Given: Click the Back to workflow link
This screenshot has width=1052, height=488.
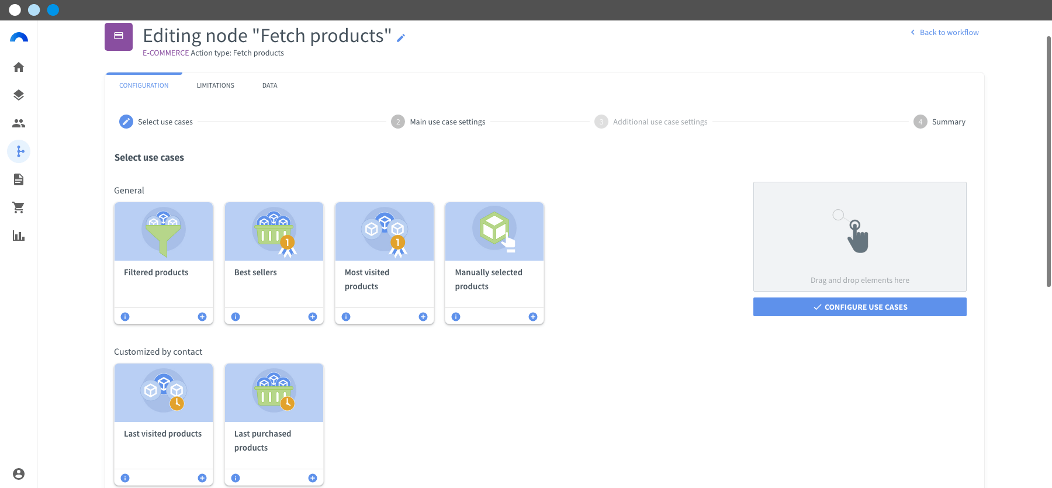Looking at the screenshot, I should (944, 32).
